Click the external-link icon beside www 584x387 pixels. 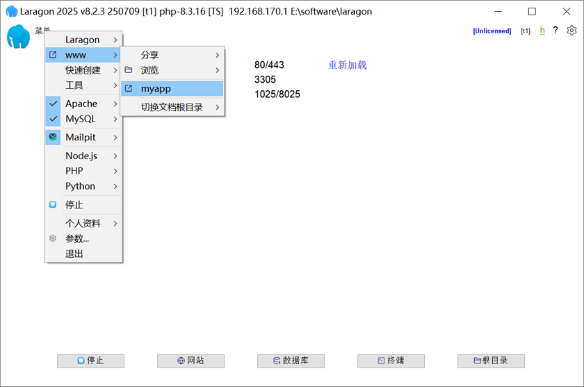53,55
